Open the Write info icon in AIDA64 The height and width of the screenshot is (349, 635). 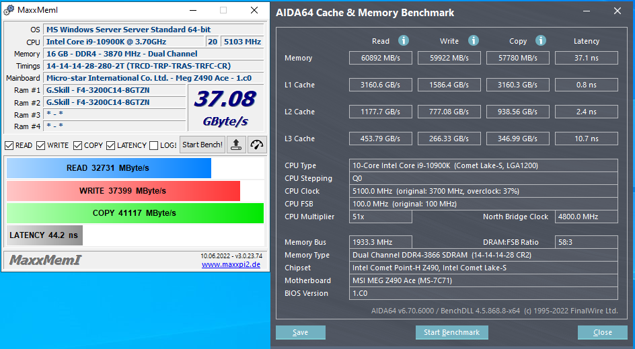474,40
